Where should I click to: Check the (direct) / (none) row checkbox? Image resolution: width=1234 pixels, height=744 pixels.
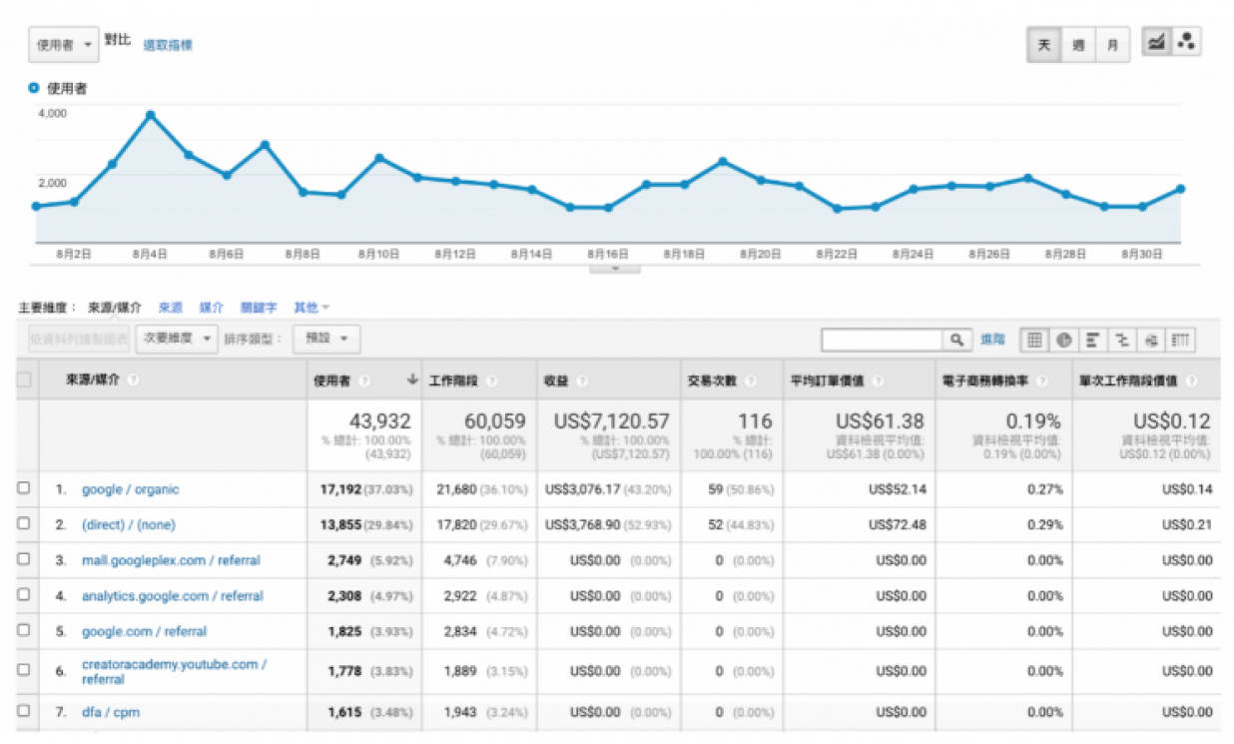24,524
